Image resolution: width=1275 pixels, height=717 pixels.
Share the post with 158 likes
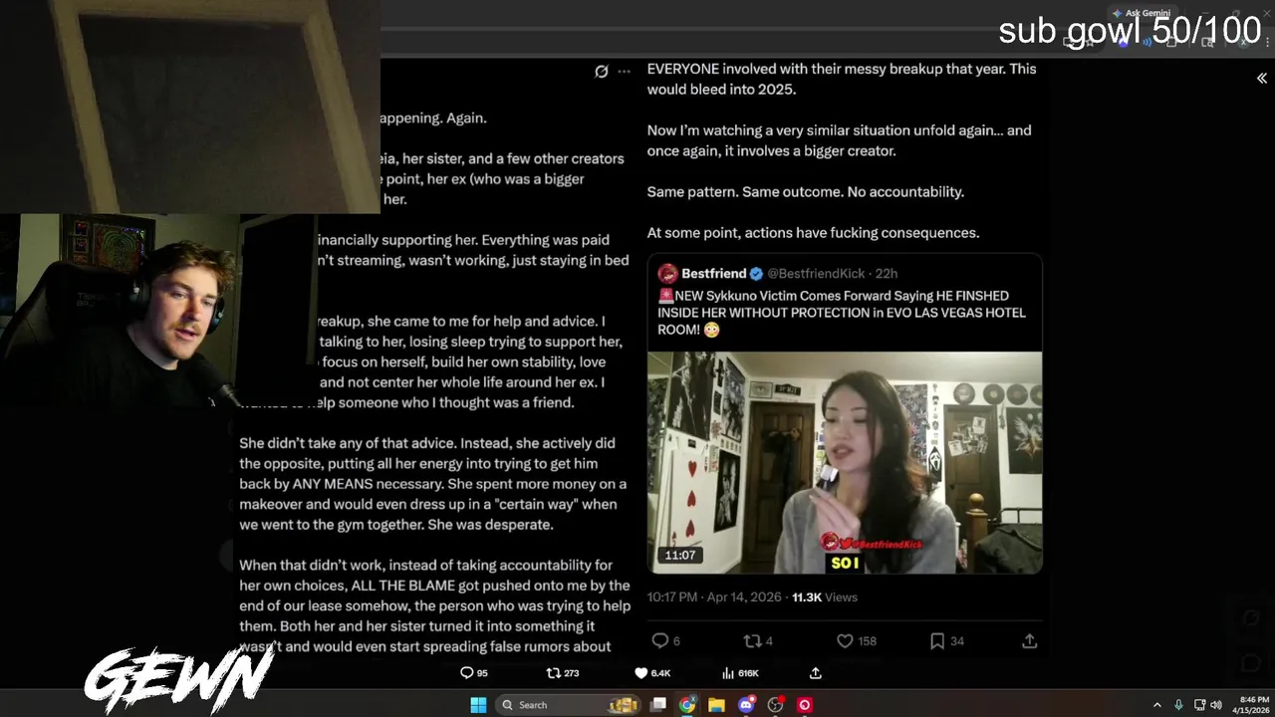(1030, 641)
